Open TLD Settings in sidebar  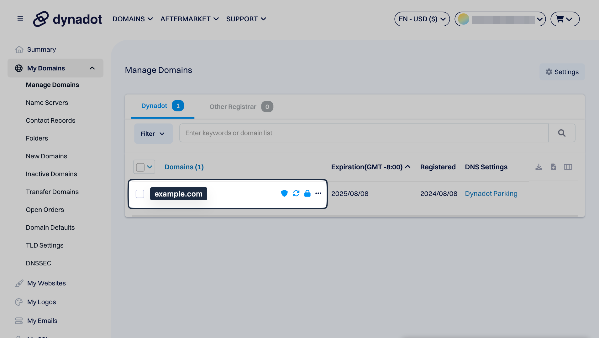45,245
